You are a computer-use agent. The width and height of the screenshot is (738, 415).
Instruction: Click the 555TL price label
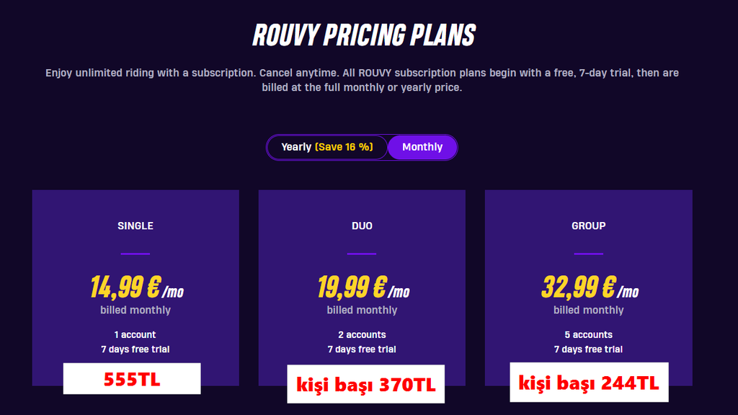pyautogui.click(x=131, y=379)
